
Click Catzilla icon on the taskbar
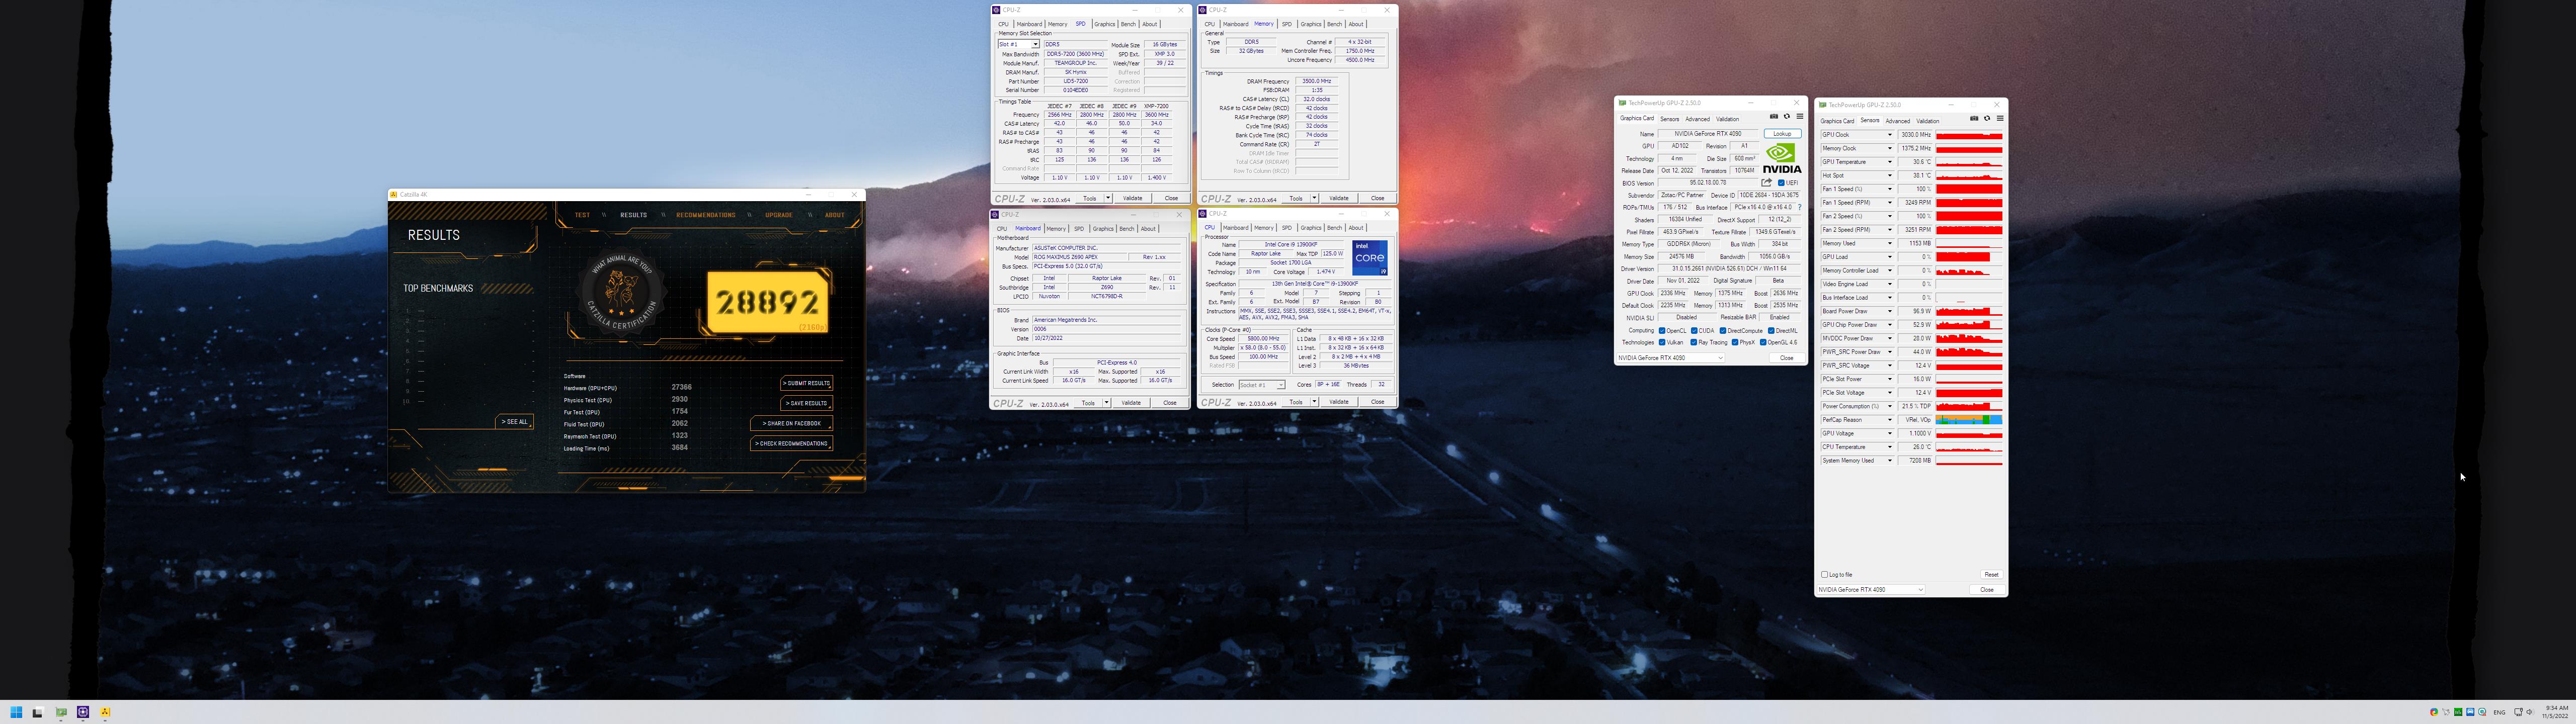point(105,712)
